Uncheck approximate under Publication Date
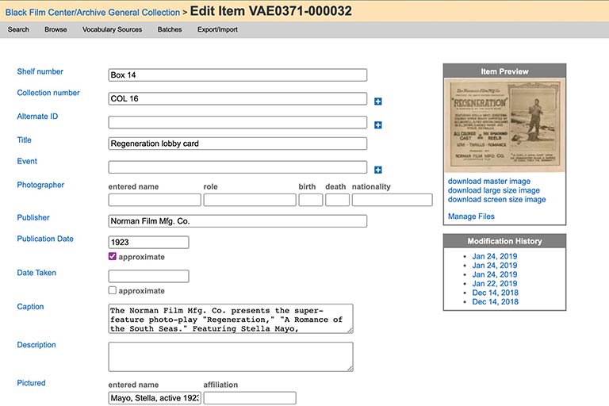 click(x=113, y=257)
